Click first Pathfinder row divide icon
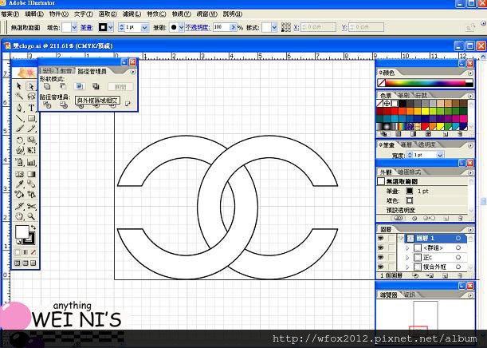 (x=47, y=105)
